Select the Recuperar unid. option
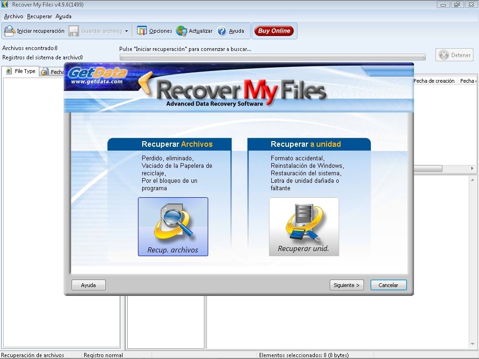Image resolution: width=479 pixels, height=359 pixels. pos(304,227)
